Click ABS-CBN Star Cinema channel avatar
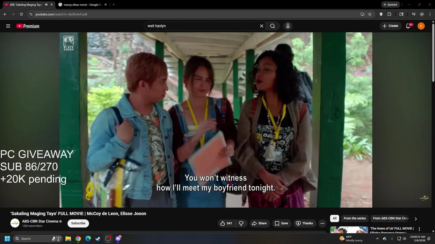435x244 pixels. point(15,223)
